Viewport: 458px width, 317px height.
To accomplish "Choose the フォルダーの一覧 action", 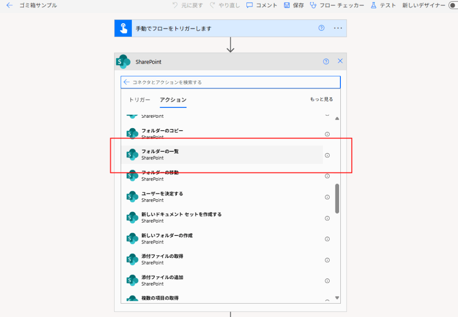I will coord(222,155).
